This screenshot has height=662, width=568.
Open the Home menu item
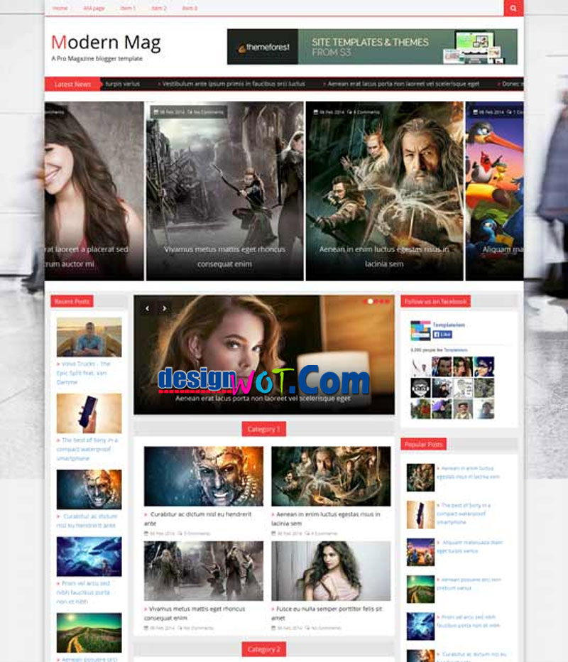pyautogui.click(x=60, y=8)
